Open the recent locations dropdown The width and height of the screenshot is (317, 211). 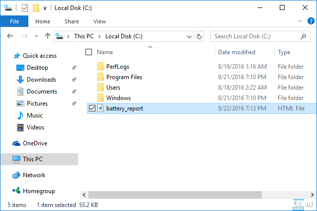pyautogui.click(x=36, y=36)
